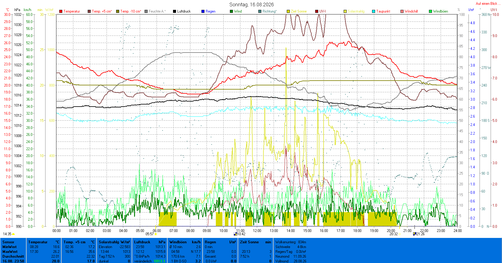Select the bright green Windböen legend marker
502x263 pixels.
tap(430, 11)
